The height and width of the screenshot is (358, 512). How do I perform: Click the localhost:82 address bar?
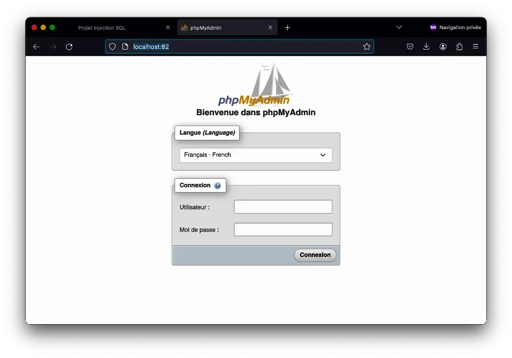240,47
